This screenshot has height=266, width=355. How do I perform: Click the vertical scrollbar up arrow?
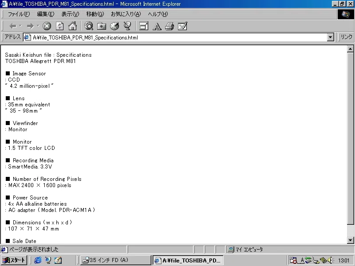[x=350, y=49]
